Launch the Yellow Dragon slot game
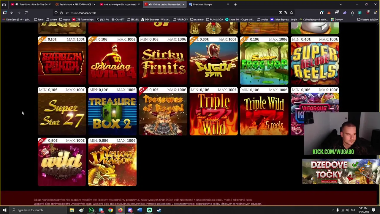This screenshot has width=380, height=214. click(x=113, y=162)
